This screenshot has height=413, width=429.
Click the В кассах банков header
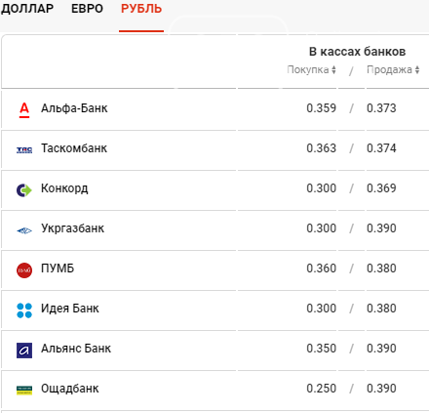point(357,52)
